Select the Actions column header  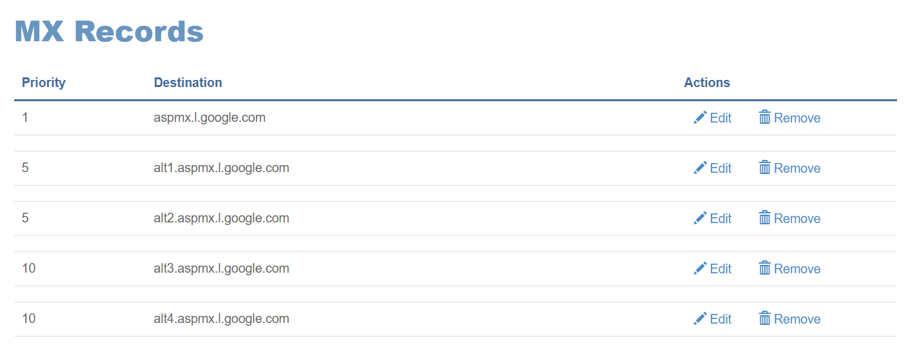pyautogui.click(x=707, y=83)
